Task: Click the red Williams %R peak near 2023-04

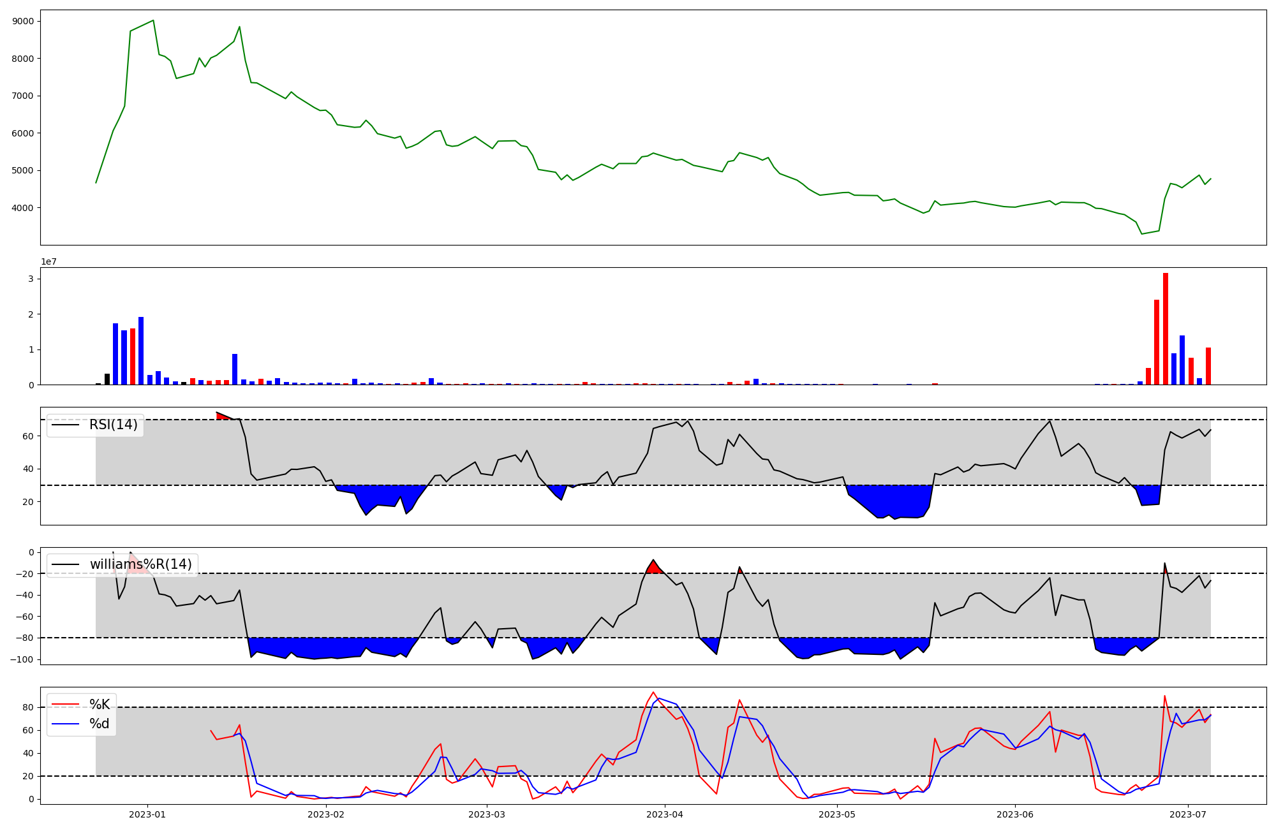Action: tap(653, 567)
